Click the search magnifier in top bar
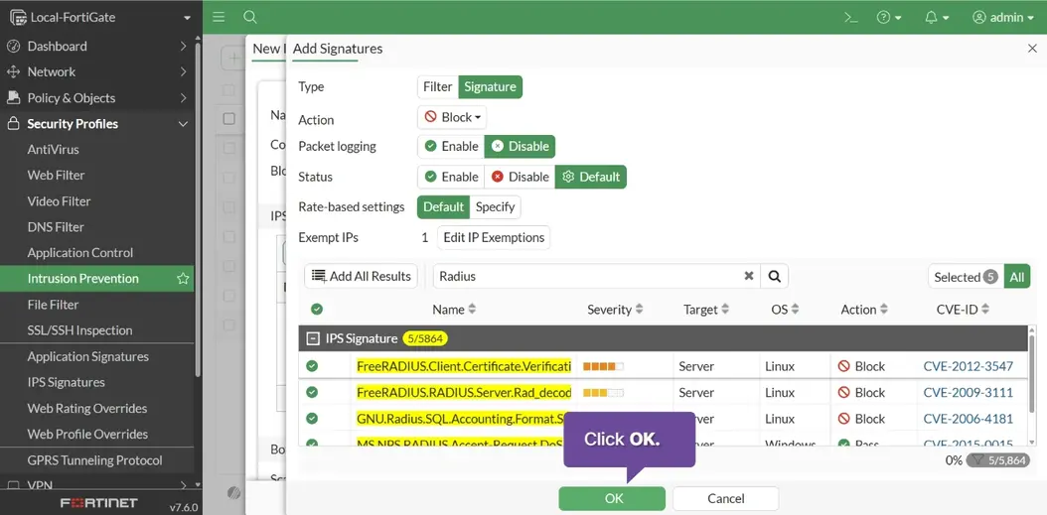 249,17
